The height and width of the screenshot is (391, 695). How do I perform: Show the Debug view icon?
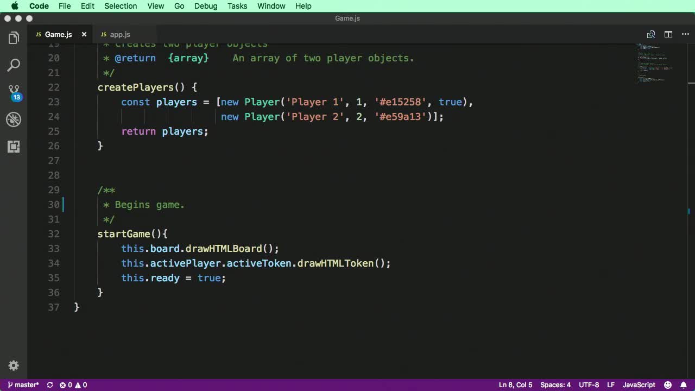pos(14,119)
